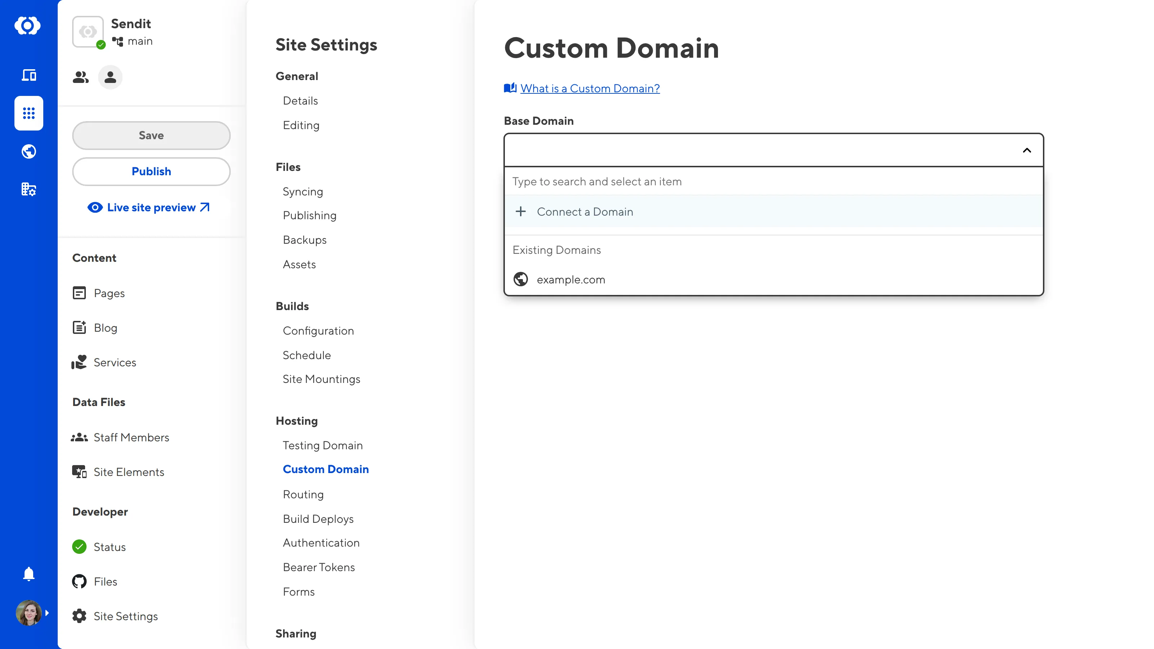The width and height of the screenshot is (1154, 649).
Task: Expand the user profile avatar menu
Action: pos(30,613)
